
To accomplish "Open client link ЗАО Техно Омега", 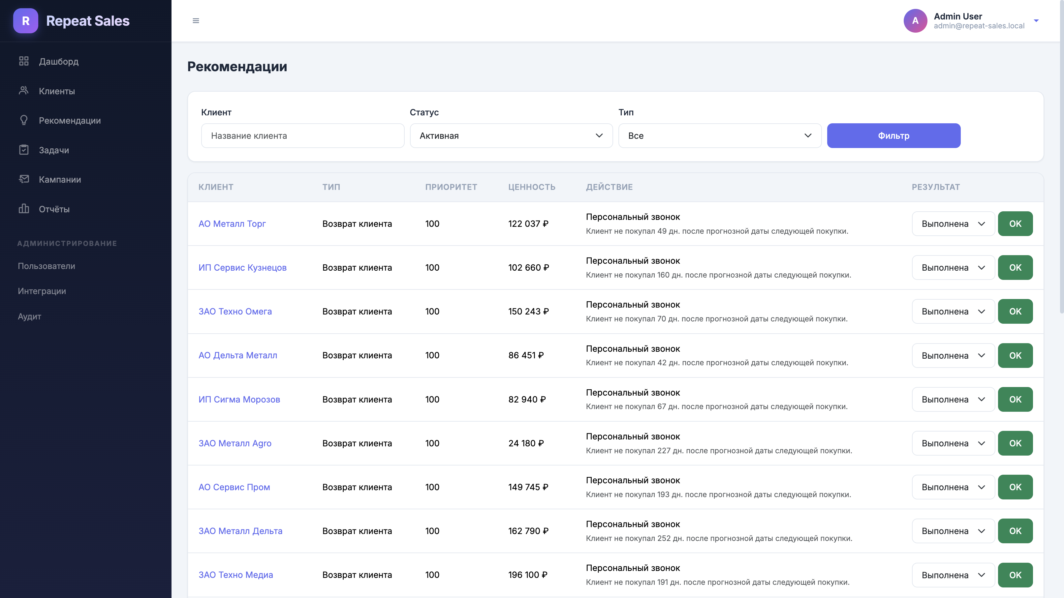I will tap(235, 311).
